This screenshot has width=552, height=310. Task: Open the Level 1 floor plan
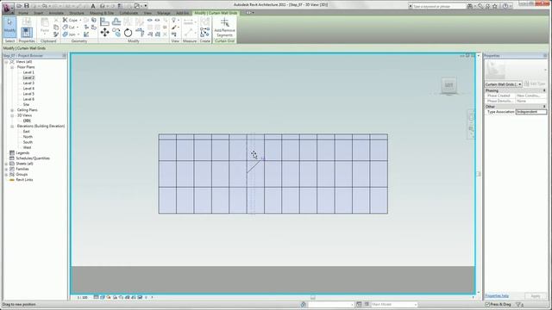pyautogui.click(x=28, y=72)
